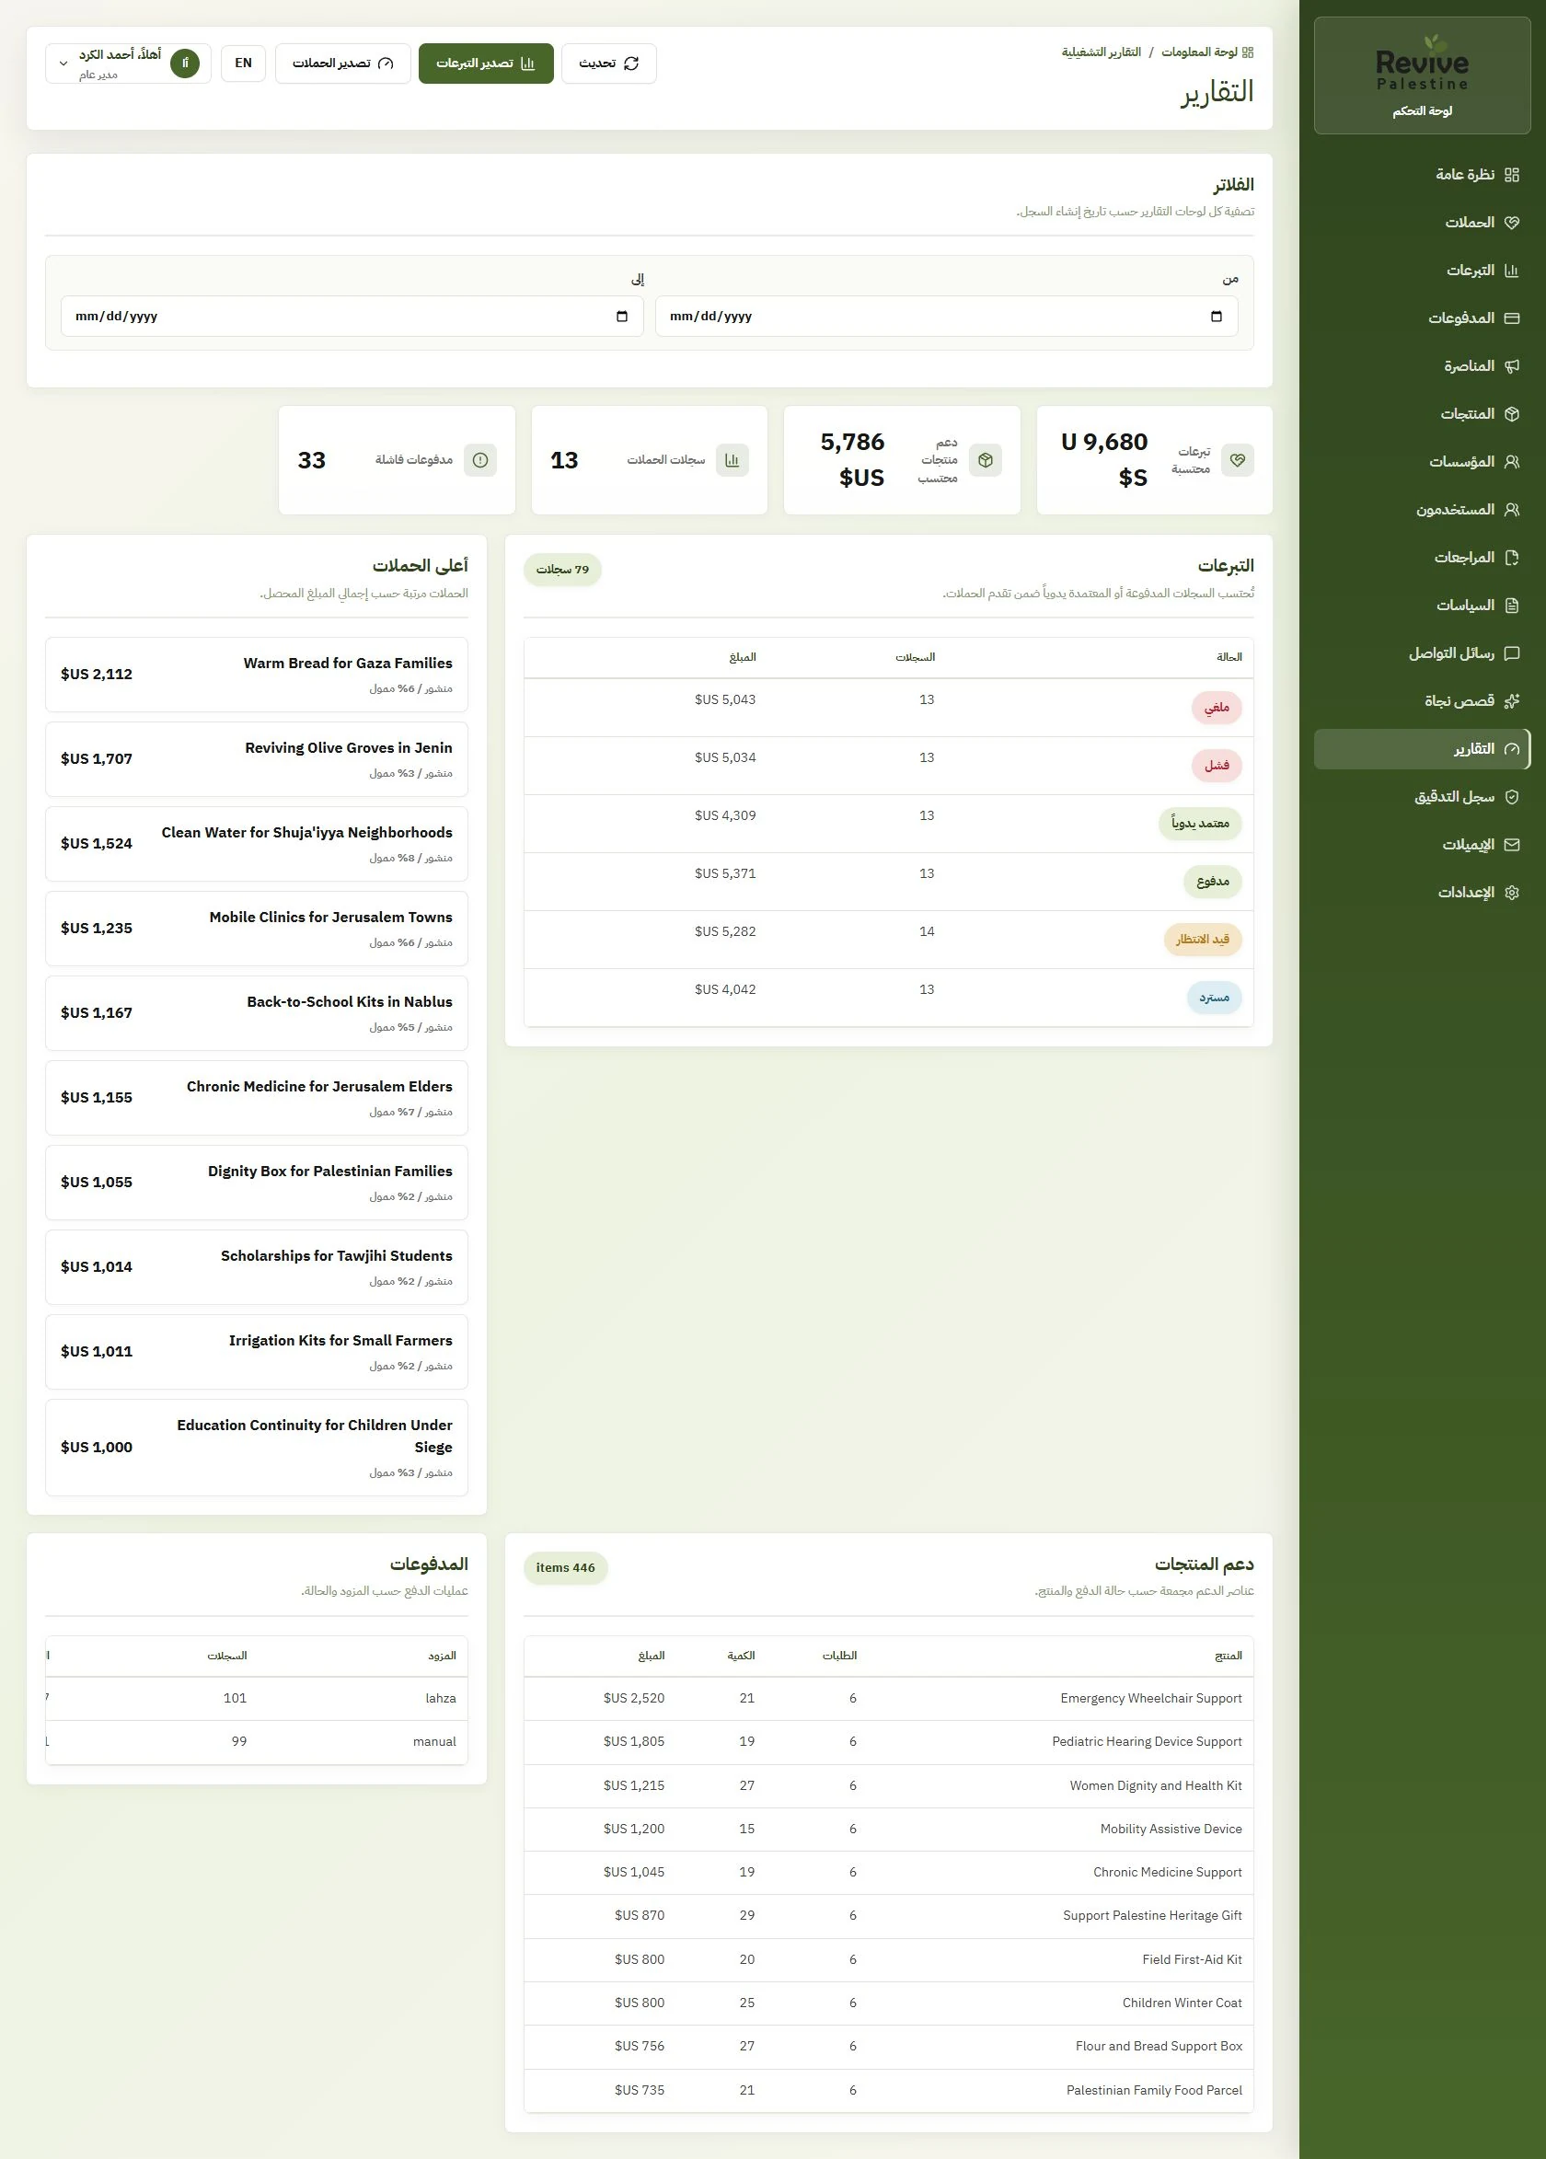
Task: Click the المناصرة megaphone icon
Action: coord(1512,365)
